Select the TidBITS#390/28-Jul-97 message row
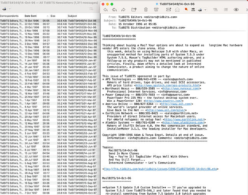Image resolution: width=248 pixels, height=195 pixels. click(x=50, y=160)
